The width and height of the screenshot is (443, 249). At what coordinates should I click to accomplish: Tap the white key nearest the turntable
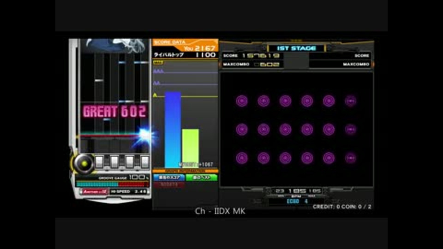[99, 162]
